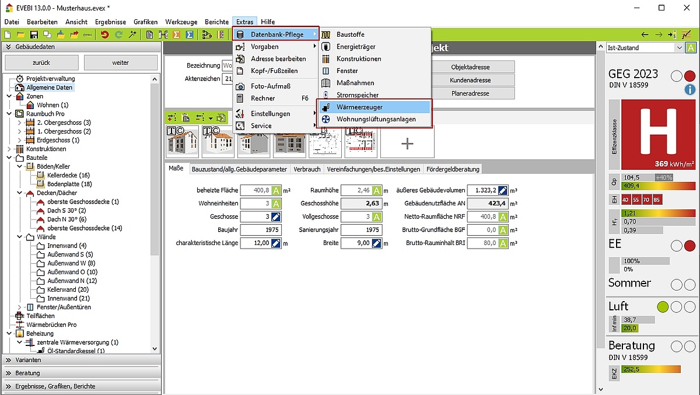Collapse the Zonen tree node

point(9,96)
